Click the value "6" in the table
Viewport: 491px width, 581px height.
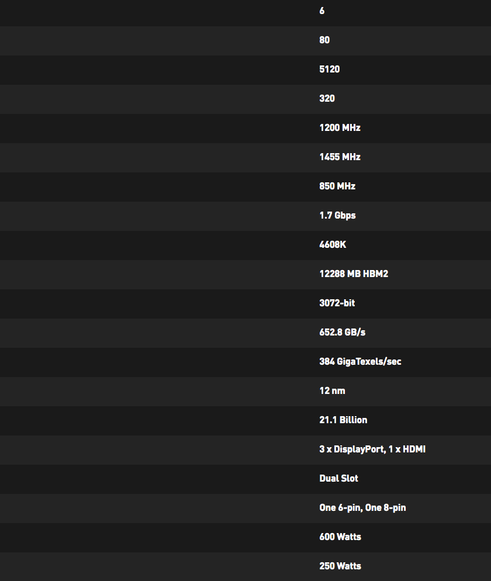pyautogui.click(x=322, y=11)
